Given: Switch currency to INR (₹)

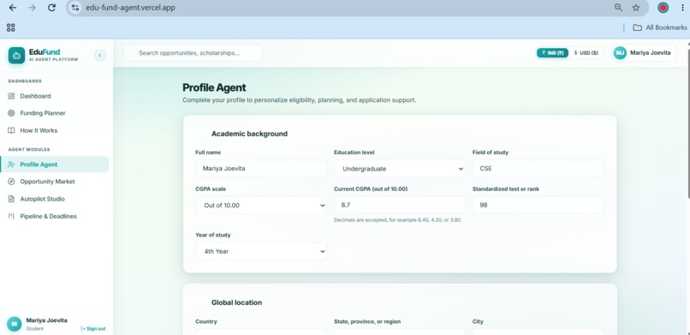Looking at the screenshot, I should tap(552, 53).
